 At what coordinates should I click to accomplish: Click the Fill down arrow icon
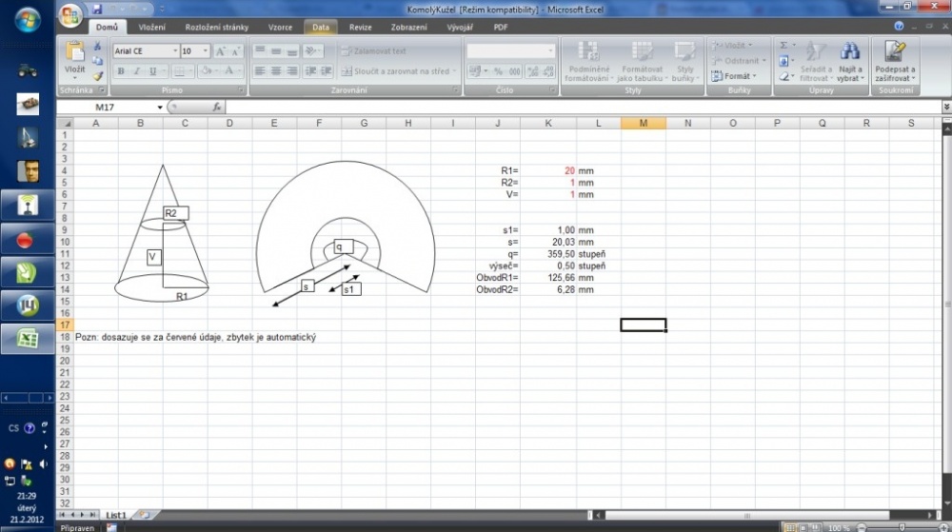[x=783, y=61]
